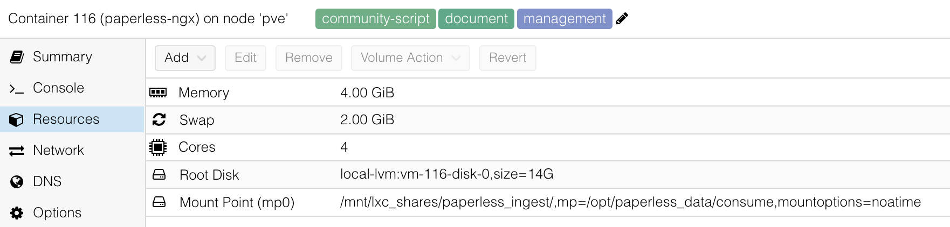Expand the Volume Action dropdown
The width and height of the screenshot is (950, 227).
(x=410, y=58)
